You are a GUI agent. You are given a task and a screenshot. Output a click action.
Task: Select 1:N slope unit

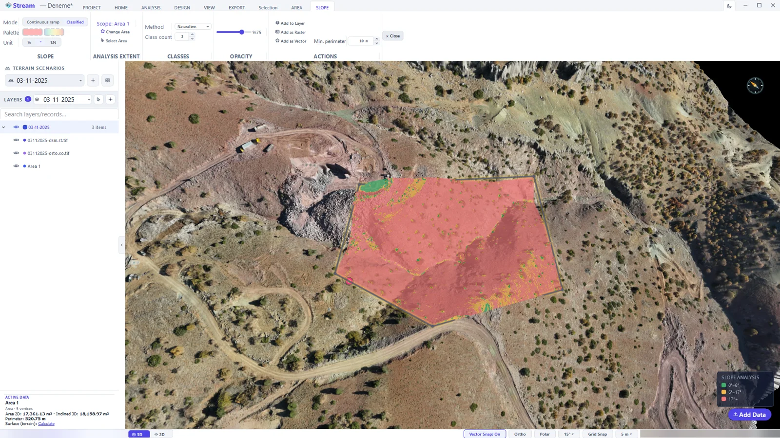pyautogui.click(x=53, y=42)
